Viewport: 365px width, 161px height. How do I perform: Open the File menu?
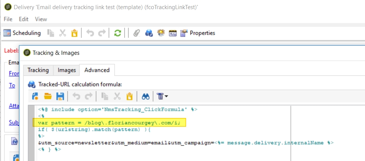(x=8, y=19)
